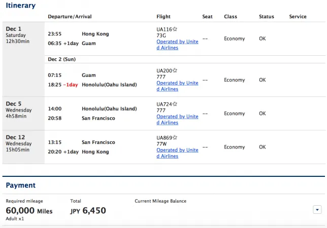Click the Flight column header
This screenshot has width=327, height=228.
click(163, 17)
